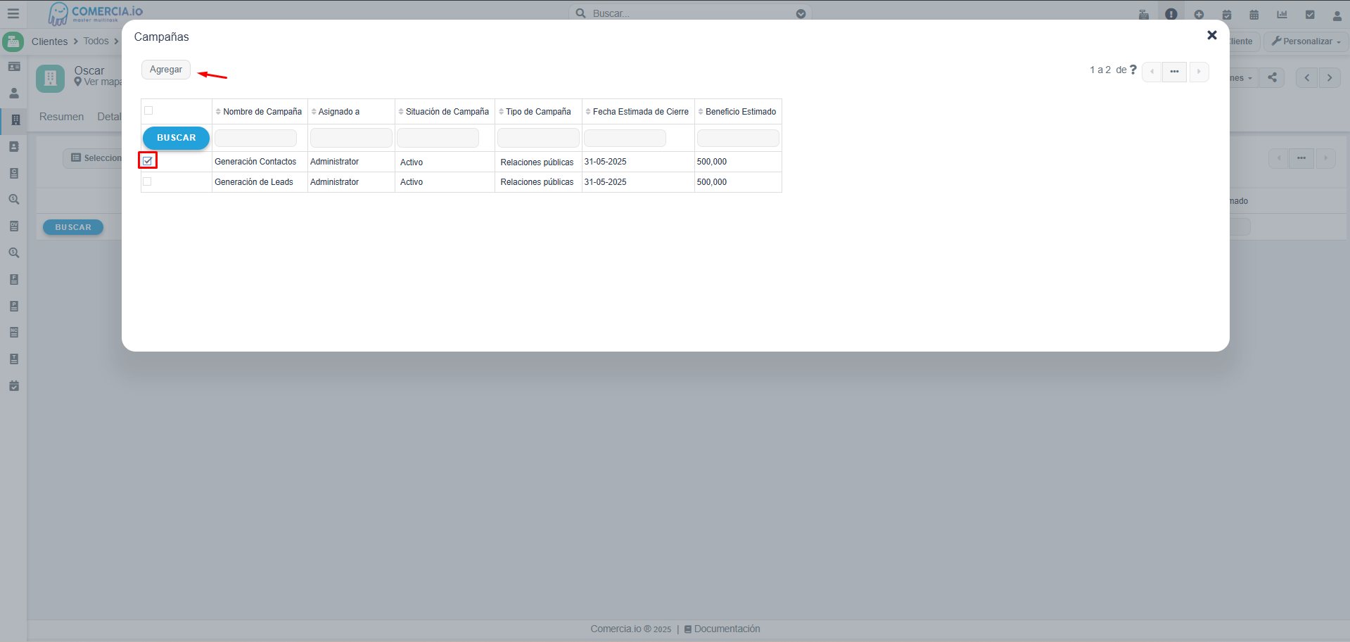Click the quick create plus icon
Screen dimensions: 1350x642
tap(1199, 14)
